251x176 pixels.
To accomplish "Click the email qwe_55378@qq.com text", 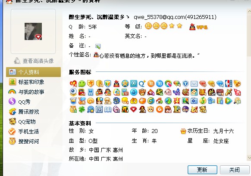I will click(x=159, y=17).
